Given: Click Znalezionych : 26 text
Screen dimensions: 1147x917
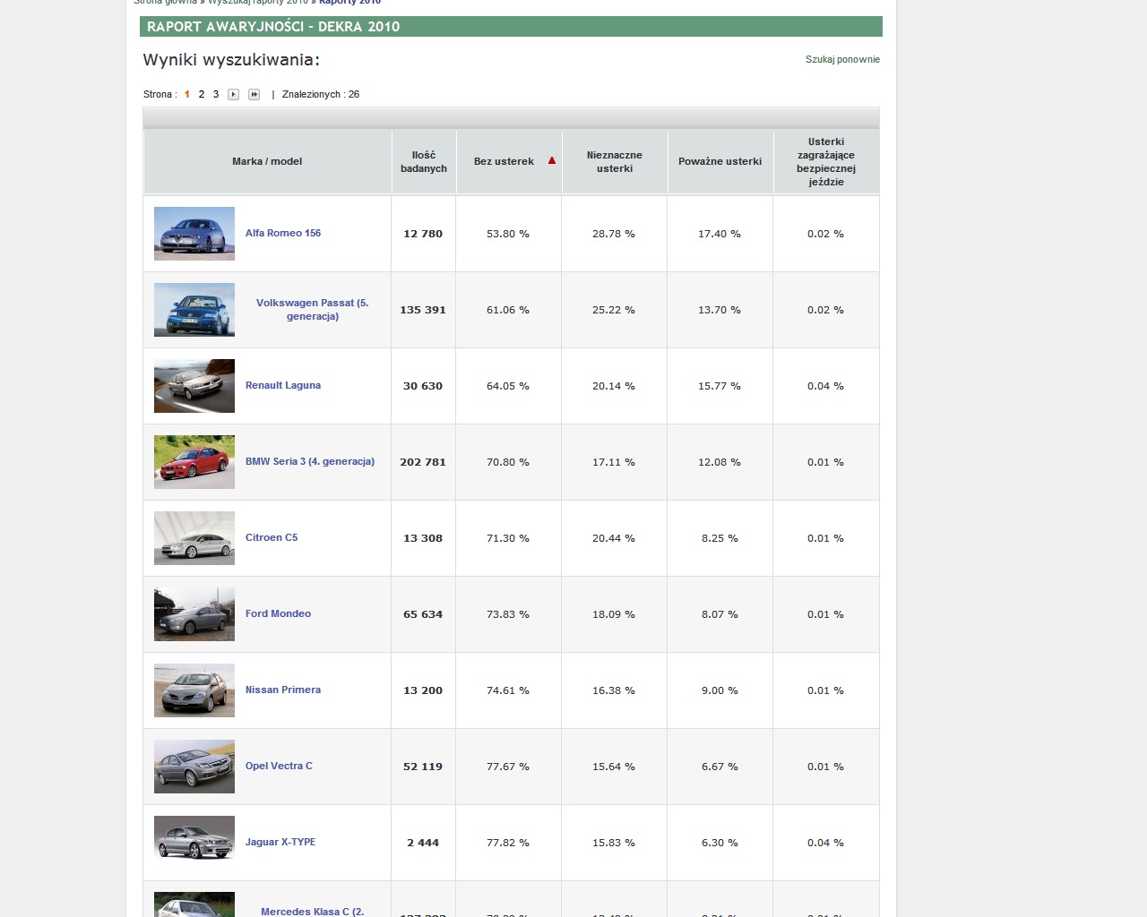Looking at the screenshot, I should pyautogui.click(x=321, y=94).
